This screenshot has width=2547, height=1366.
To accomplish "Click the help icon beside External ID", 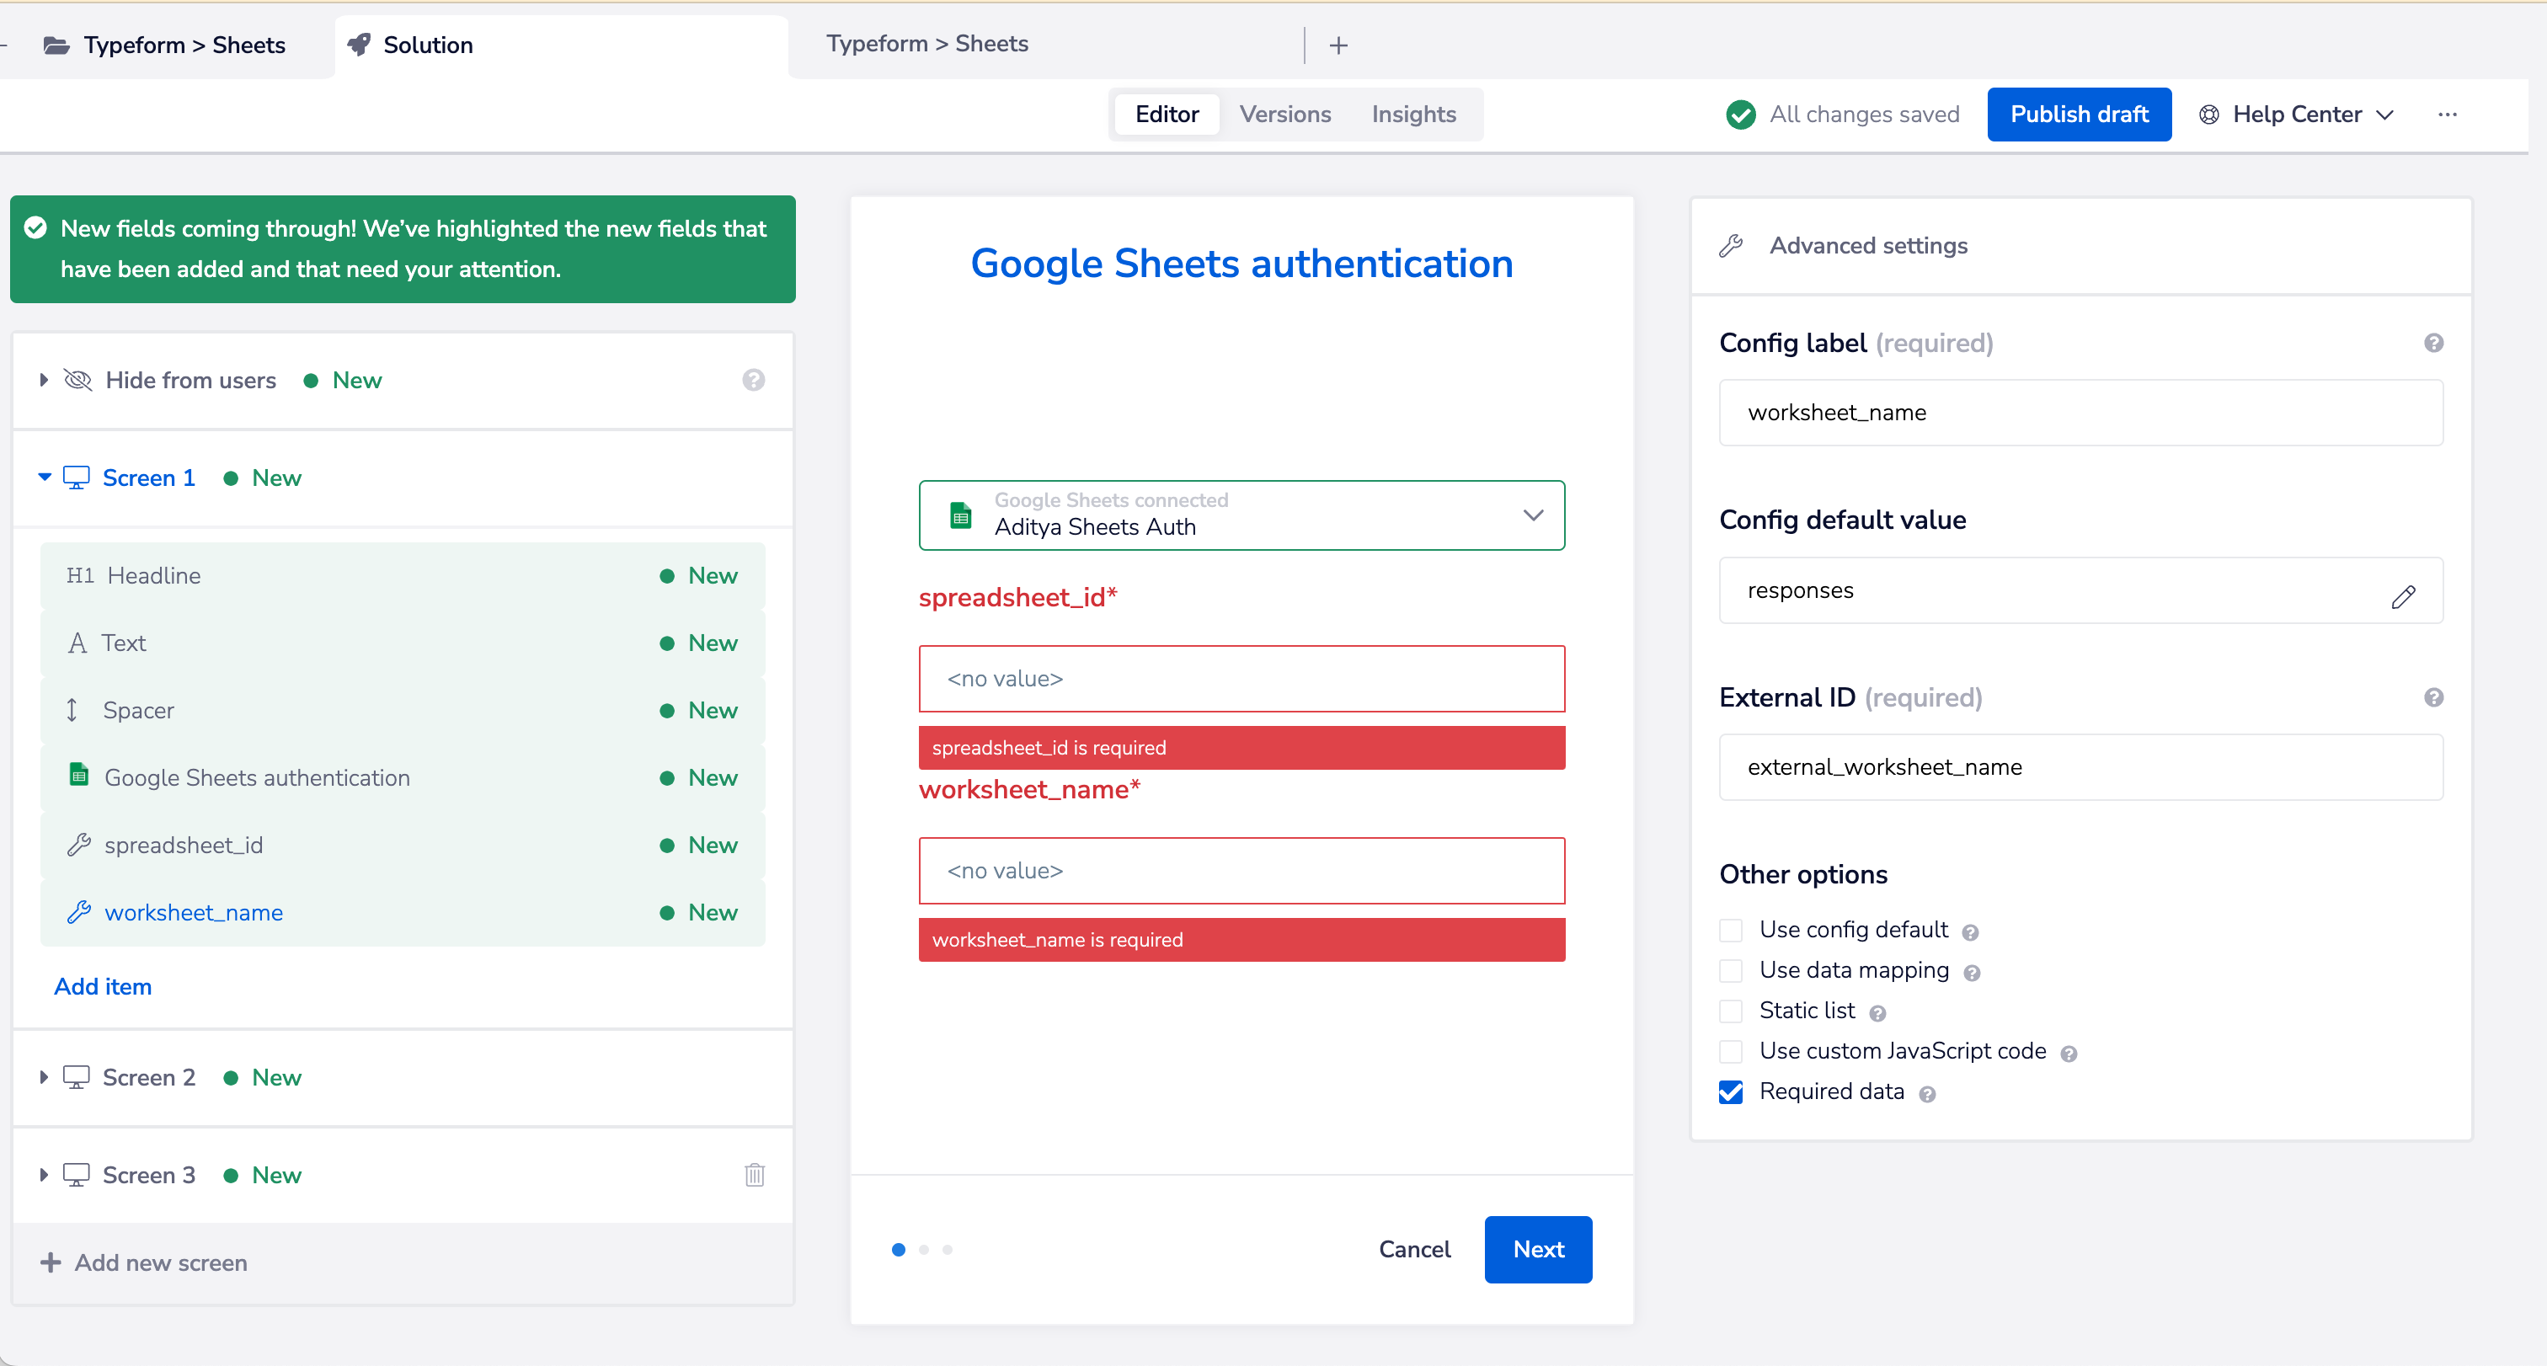I will click(2433, 698).
